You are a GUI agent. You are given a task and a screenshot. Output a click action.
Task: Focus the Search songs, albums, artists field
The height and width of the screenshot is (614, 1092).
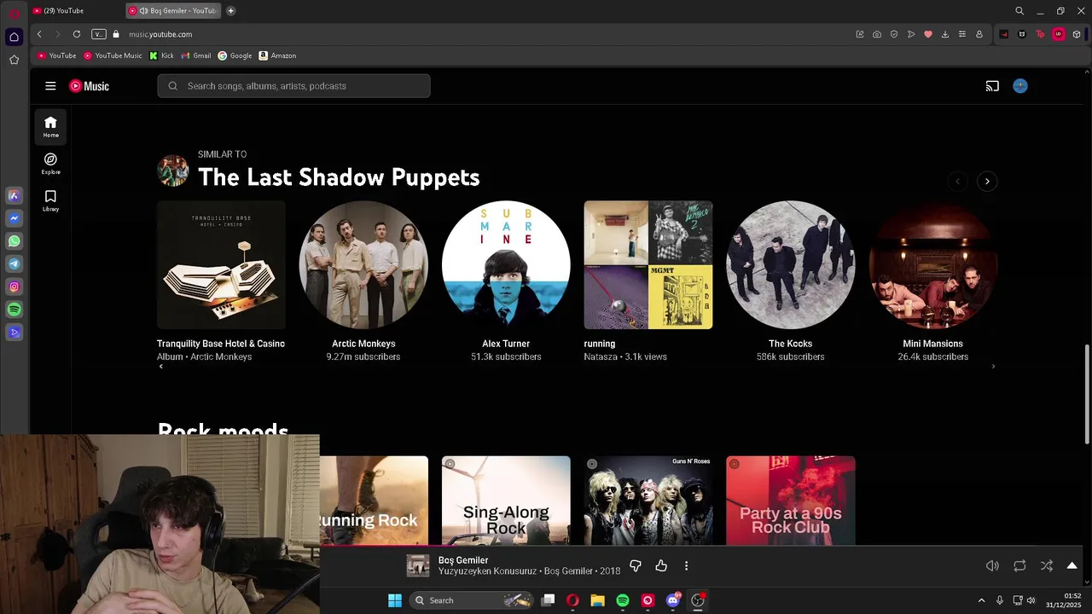pos(293,86)
